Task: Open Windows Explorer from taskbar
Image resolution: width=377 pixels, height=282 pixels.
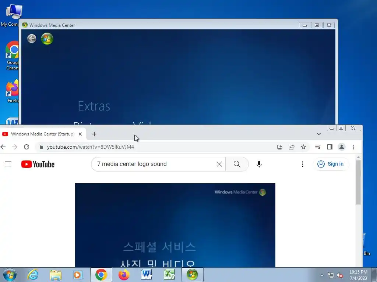Action: tap(56, 275)
